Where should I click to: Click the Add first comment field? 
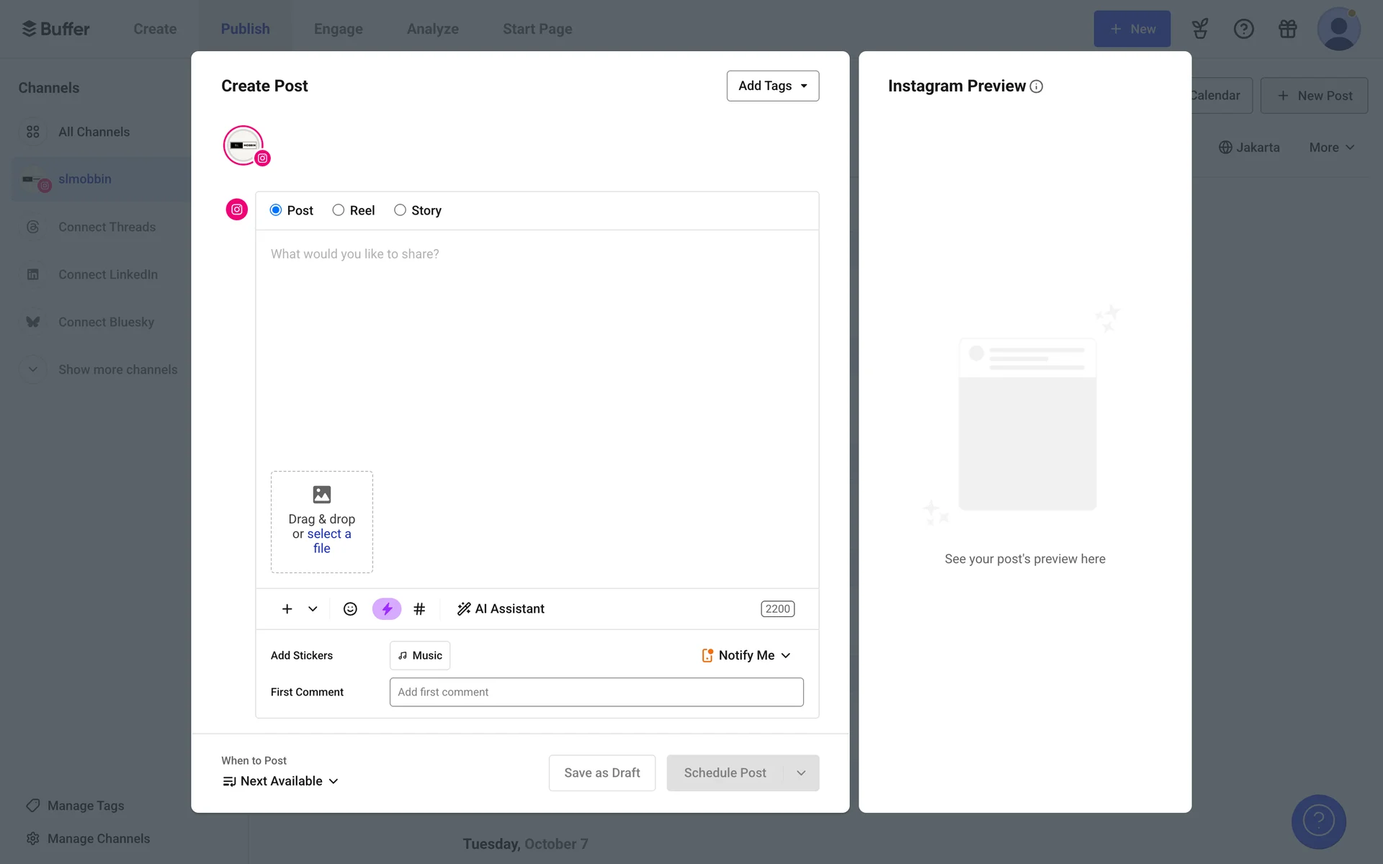596,692
